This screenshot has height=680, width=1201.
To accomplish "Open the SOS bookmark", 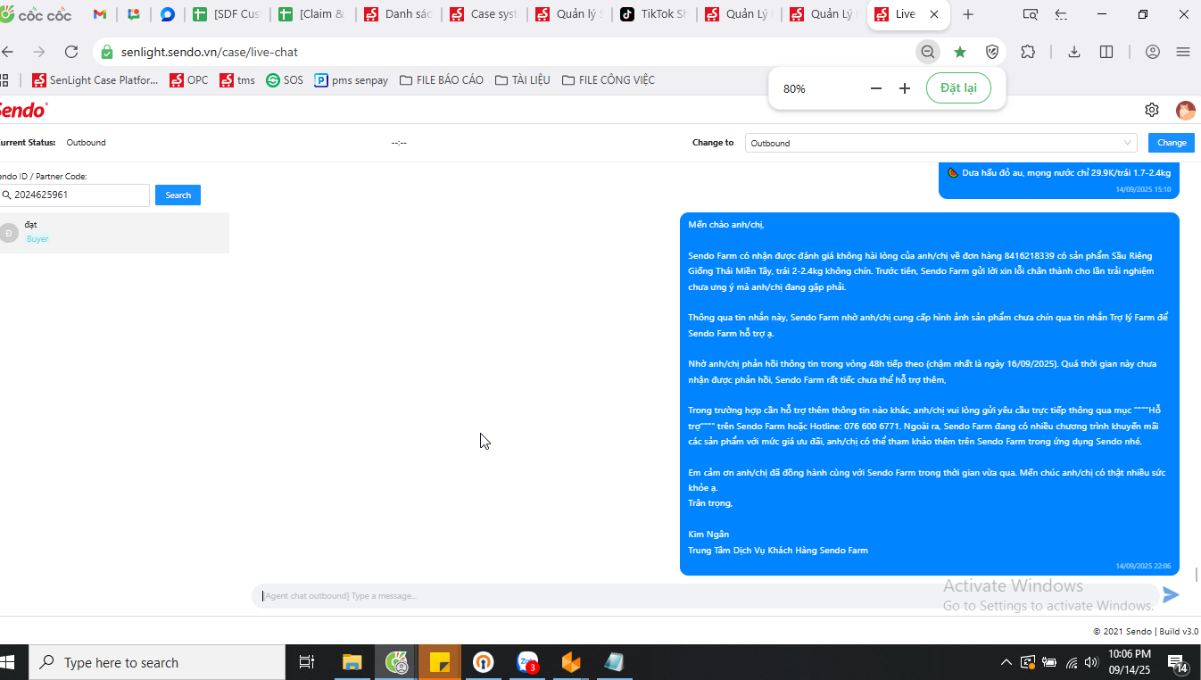I will 285,80.
